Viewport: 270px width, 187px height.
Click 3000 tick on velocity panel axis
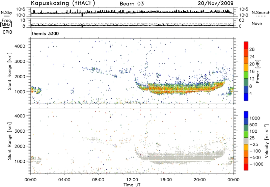coord(20,131)
